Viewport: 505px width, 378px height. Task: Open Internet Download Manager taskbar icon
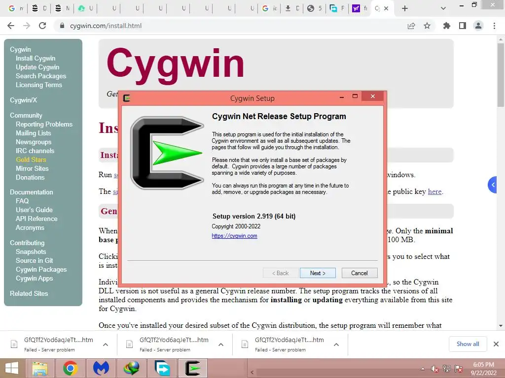[131, 368]
